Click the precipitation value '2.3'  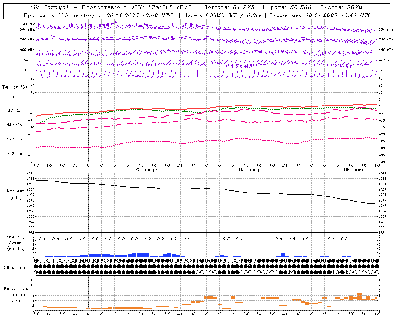(x=134, y=239)
